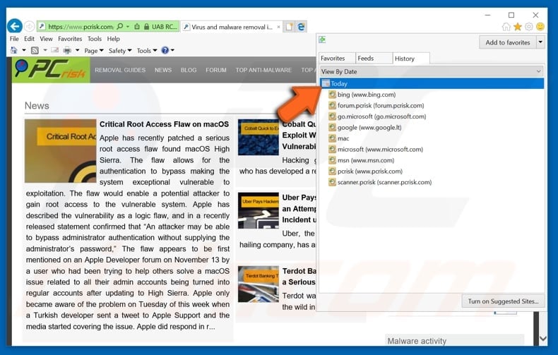Open TOP ANTI-MALWARE in site navigation

263,70
